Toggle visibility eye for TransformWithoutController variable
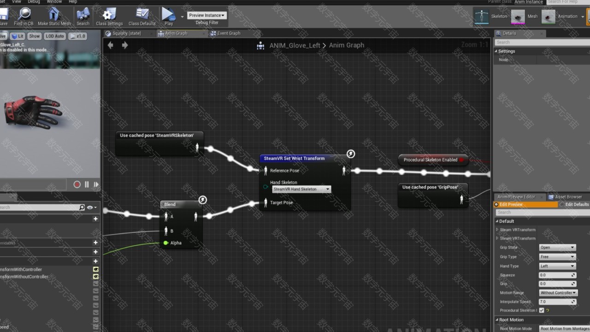590x332 pixels. pos(96,277)
